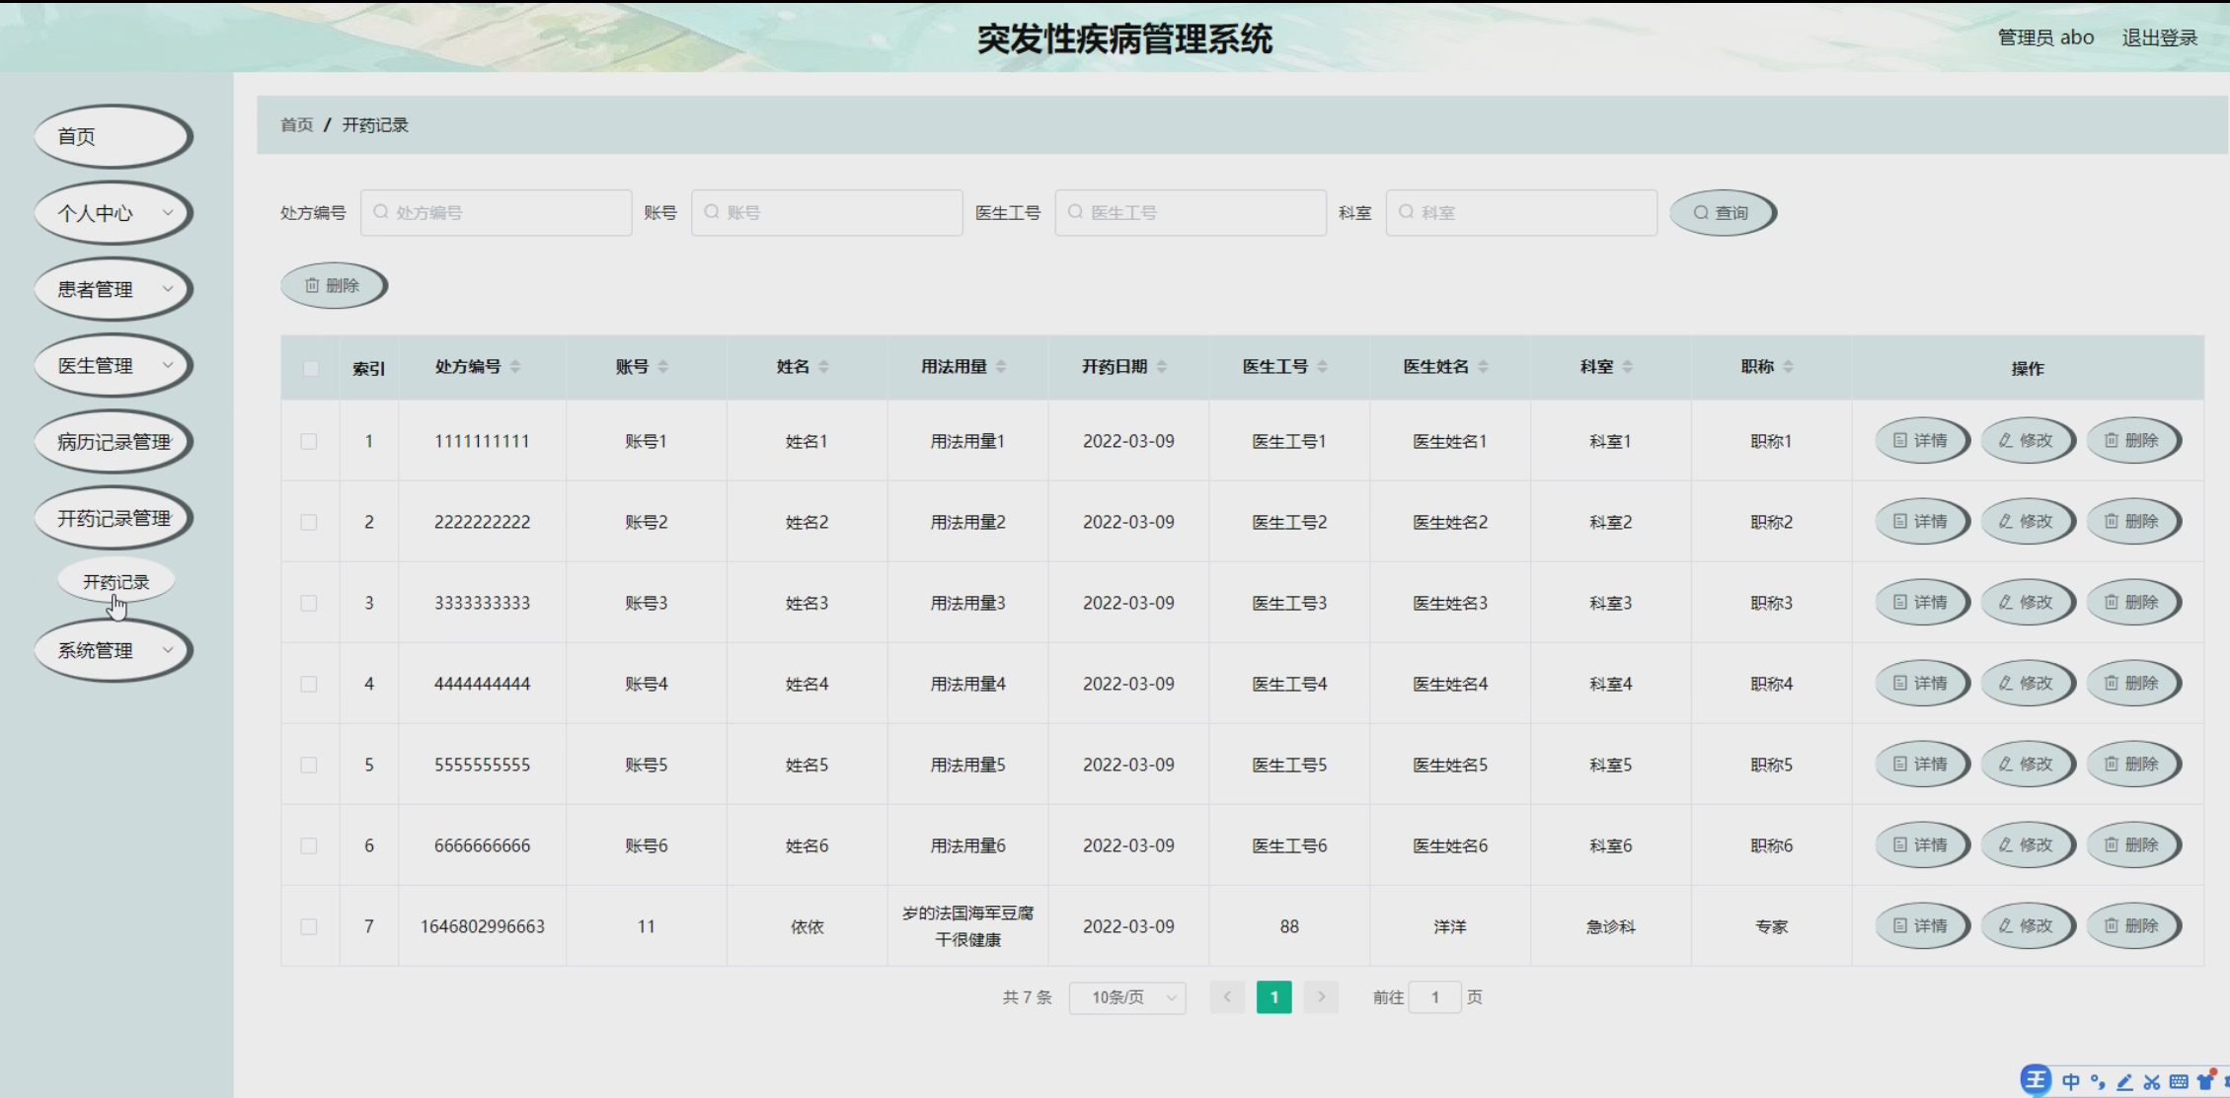Viewport: 2230px width, 1098px height.
Task: Sort by 科室 column sort arrows
Action: (1628, 367)
